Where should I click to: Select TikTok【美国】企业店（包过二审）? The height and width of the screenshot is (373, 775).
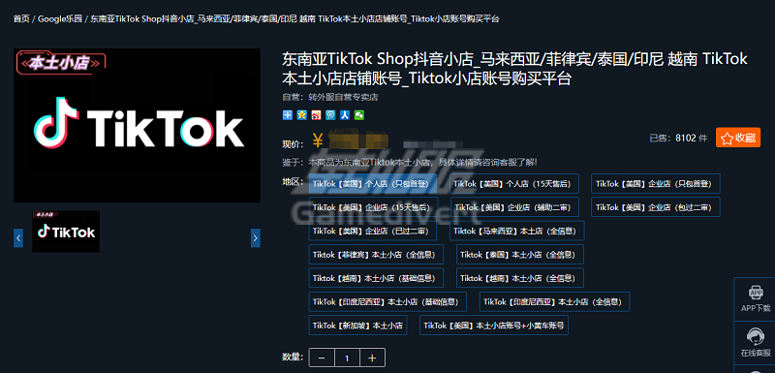(x=656, y=207)
